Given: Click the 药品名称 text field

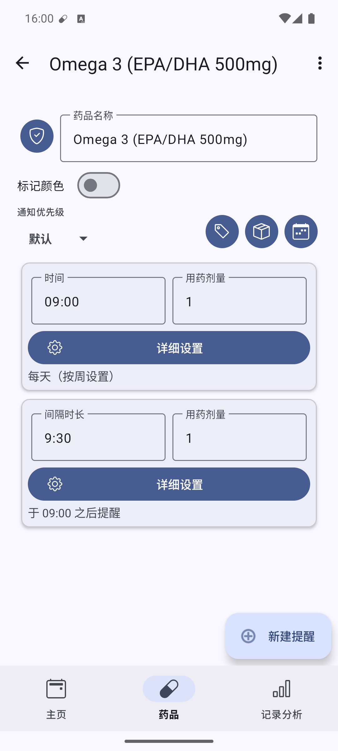Looking at the screenshot, I should click(188, 139).
